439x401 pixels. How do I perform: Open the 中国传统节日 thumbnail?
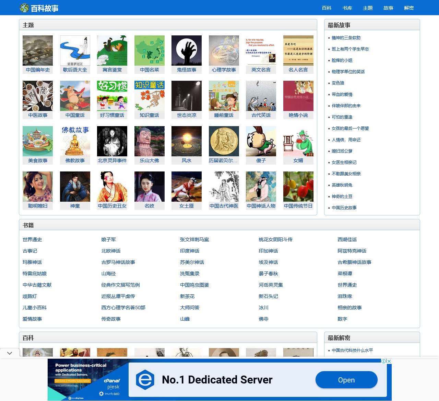tap(298, 187)
